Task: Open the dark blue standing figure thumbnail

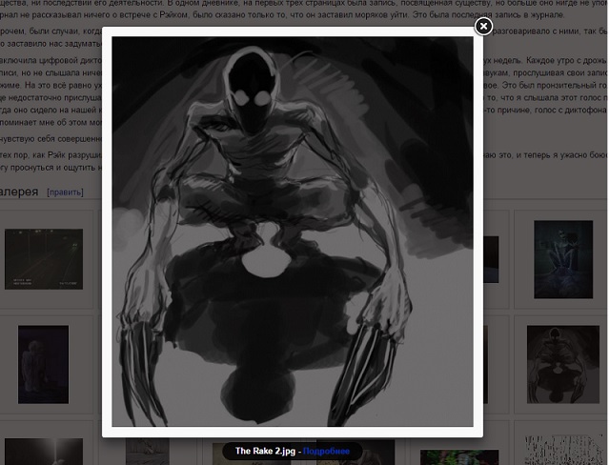Action: tap(43, 365)
